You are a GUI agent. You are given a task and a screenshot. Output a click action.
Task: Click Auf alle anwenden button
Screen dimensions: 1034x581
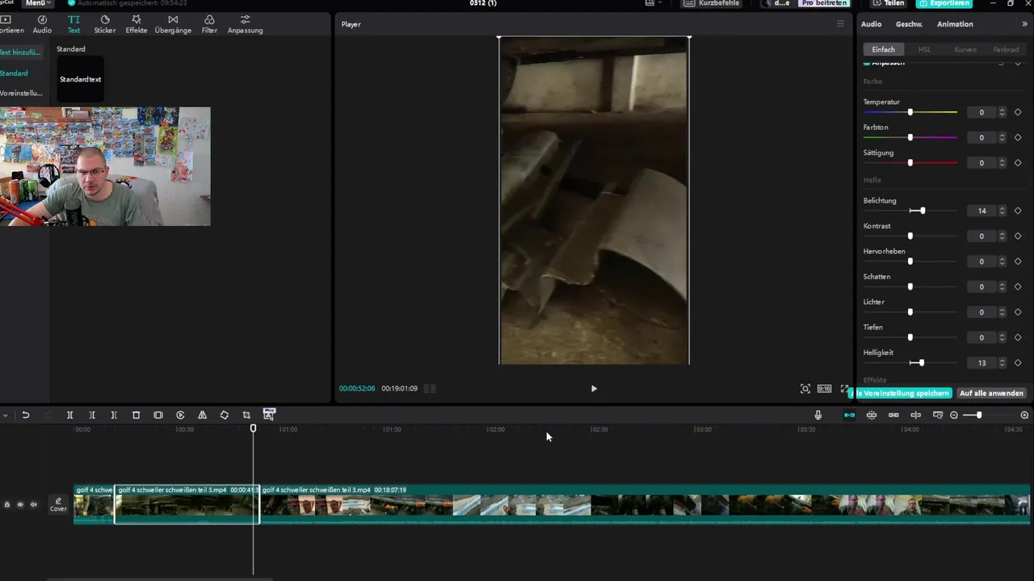coord(991,393)
